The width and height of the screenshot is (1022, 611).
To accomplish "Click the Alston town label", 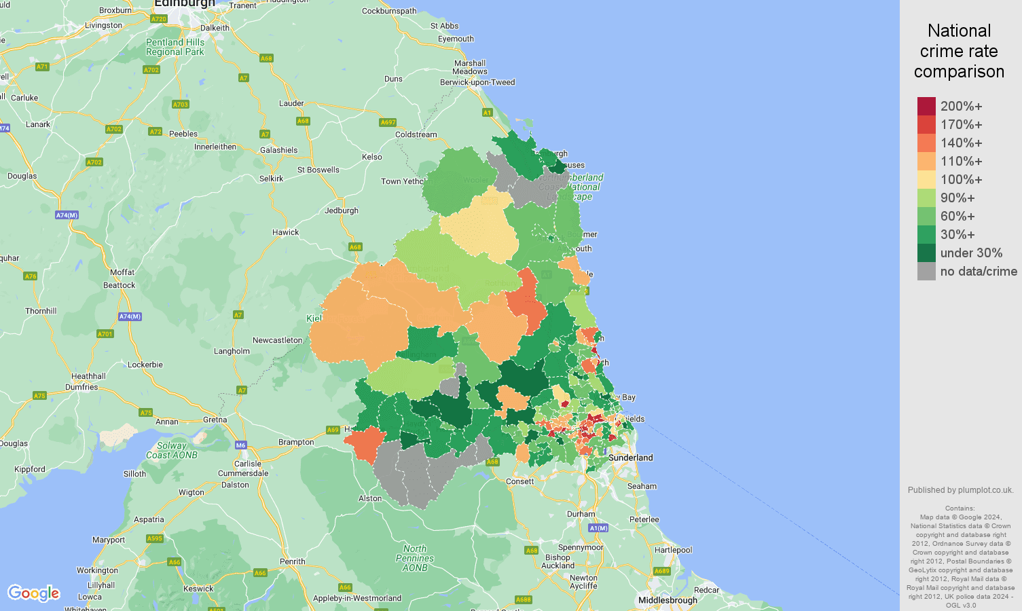I will click(x=370, y=498).
